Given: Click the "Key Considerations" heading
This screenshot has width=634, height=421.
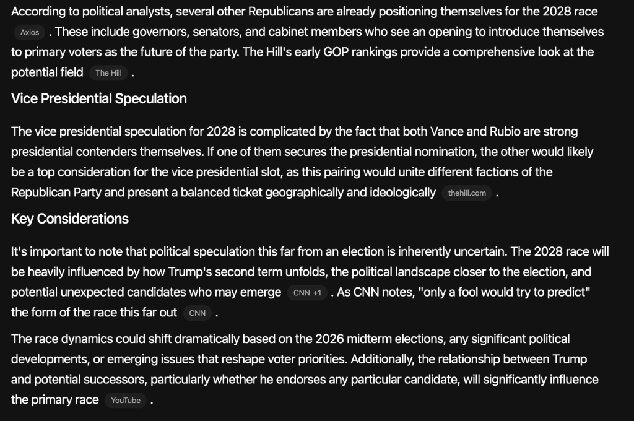Looking at the screenshot, I should click(x=70, y=219).
